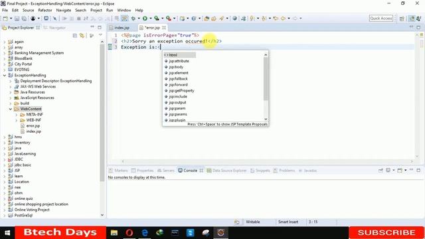Click the Search flashlight toolbar icon

coord(222,19)
